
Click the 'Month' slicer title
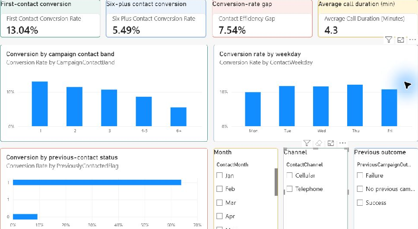[x=222, y=152]
